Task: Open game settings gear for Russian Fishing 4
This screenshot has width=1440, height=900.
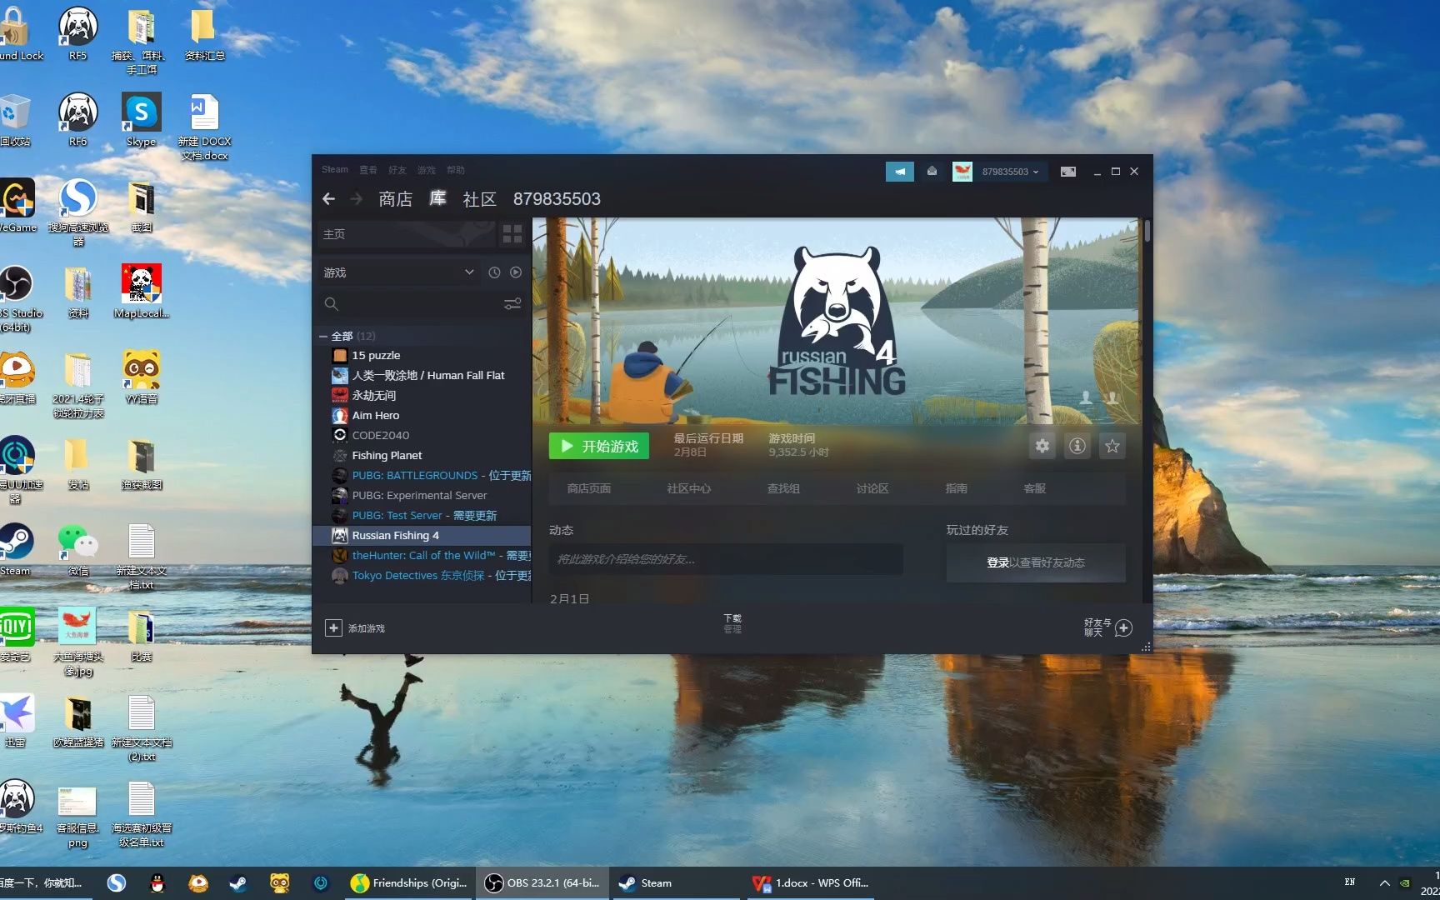Action: (x=1042, y=446)
